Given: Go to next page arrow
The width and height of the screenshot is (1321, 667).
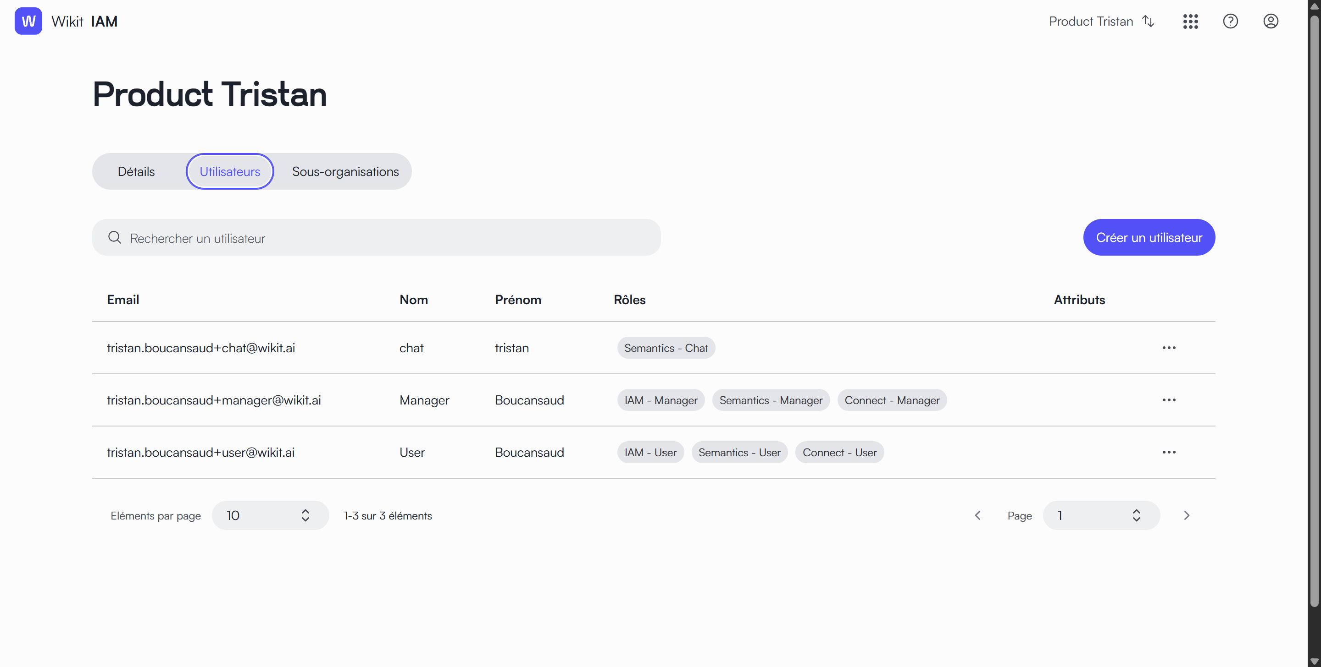Looking at the screenshot, I should [x=1186, y=515].
